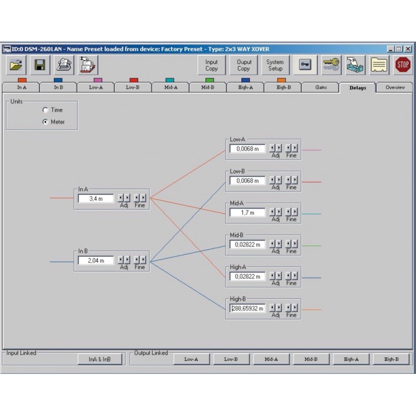The image size is (416, 416).
Task: Click the Mid-A delay value field
Action: coord(248,213)
